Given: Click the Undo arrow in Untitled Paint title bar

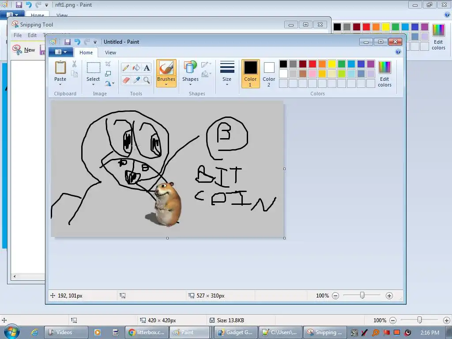Looking at the screenshot, I should pyautogui.click(x=77, y=42).
